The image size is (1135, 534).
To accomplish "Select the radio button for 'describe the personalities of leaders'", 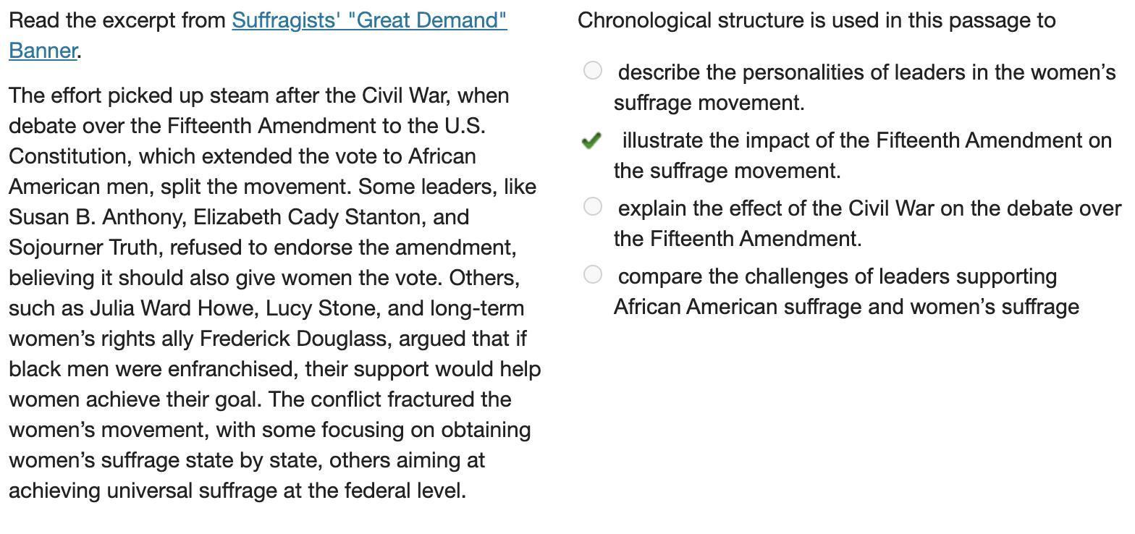I will (x=592, y=70).
